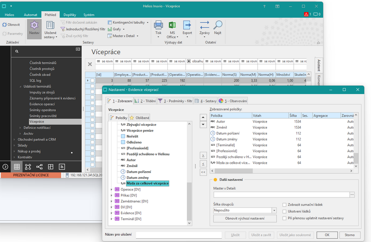Image resolution: width=371 pixels, height=242 pixels.
Task: Click the Zprávy arrows icon
Action: tap(205, 25)
